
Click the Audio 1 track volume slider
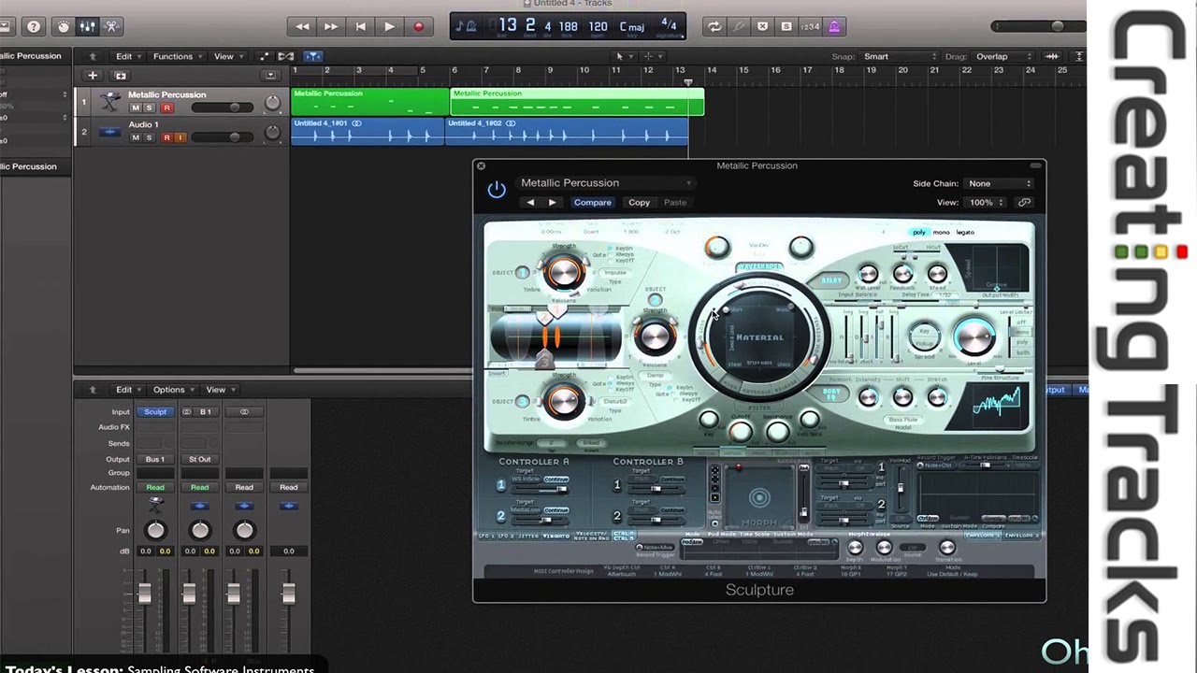coord(223,138)
